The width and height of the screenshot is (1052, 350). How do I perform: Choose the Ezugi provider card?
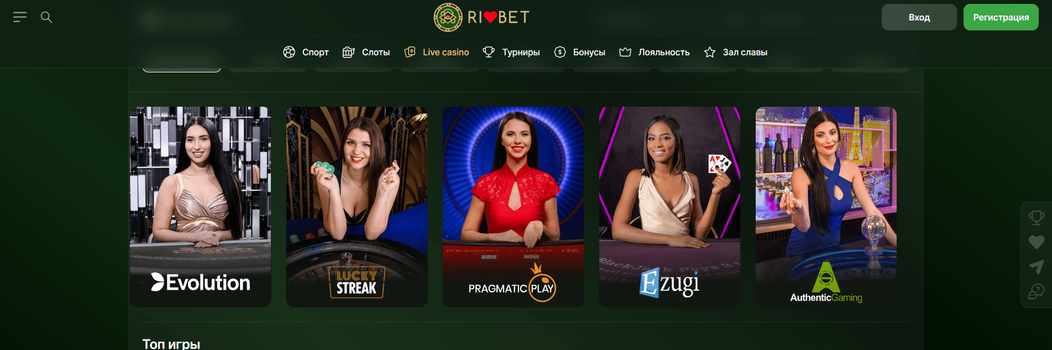coord(669,207)
